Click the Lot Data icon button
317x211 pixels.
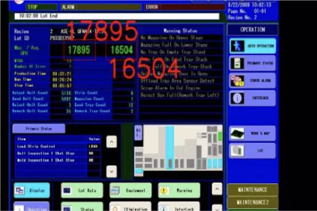pos(82,190)
